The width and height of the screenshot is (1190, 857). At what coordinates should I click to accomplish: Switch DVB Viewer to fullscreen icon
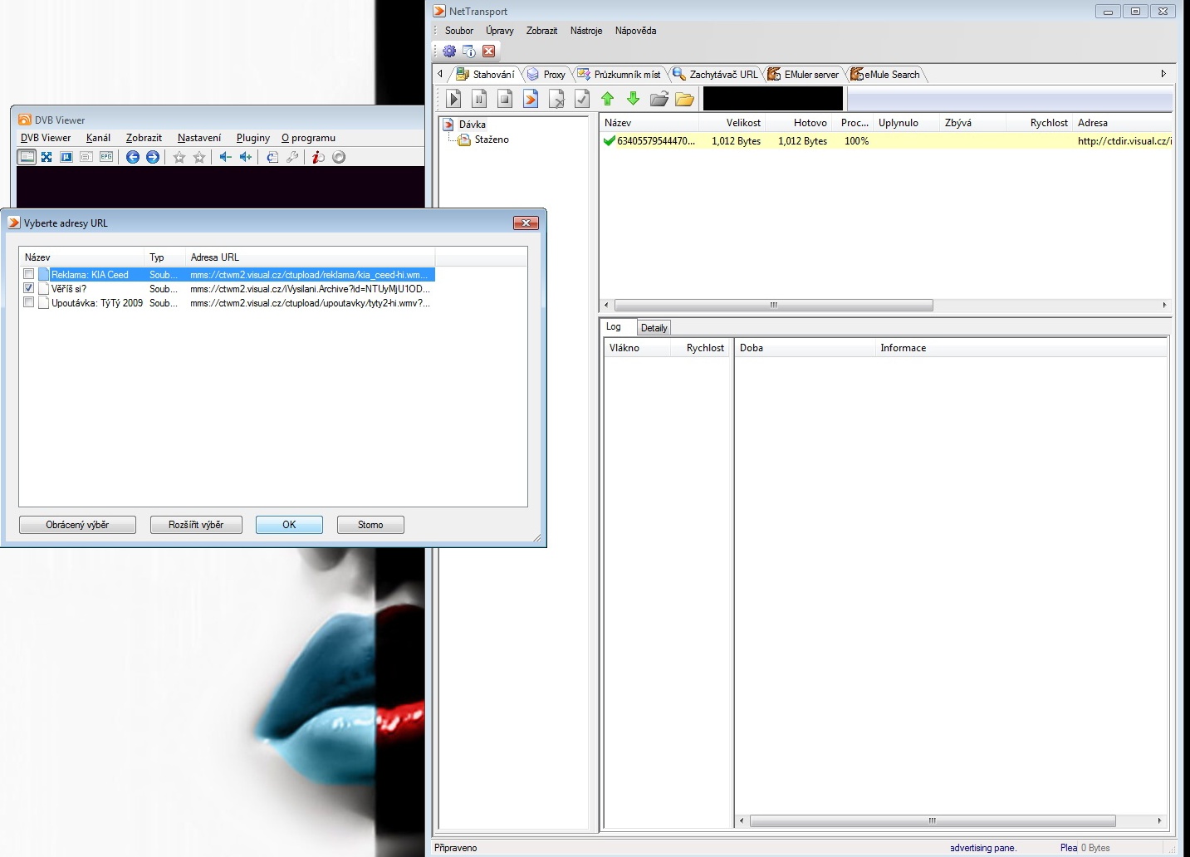click(47, 157)
